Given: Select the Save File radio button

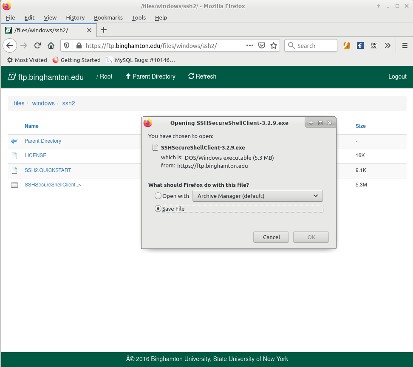Looking at the screenshot, I should (158, 209).
